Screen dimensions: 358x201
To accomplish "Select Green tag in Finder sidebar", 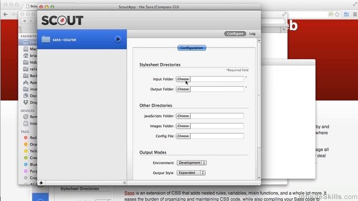I will point(30,157).
